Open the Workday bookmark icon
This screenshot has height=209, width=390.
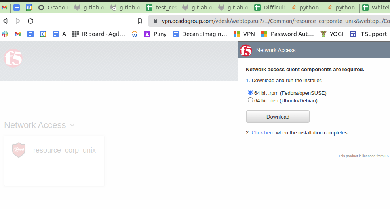pos(135,34)
